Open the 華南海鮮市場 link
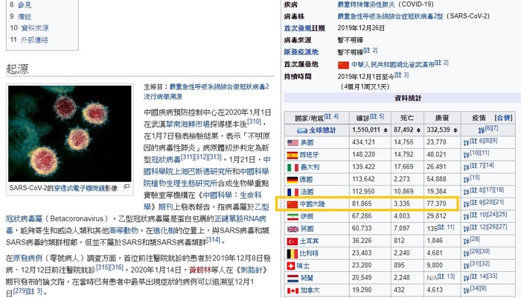 coord(188,124)
